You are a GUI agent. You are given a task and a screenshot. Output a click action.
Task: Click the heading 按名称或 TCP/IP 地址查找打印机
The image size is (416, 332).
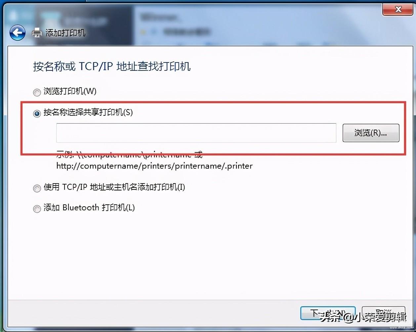click(x=112, y=66)
